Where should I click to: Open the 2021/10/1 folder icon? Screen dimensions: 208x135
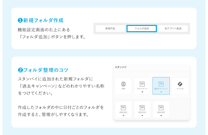pos(161,108)
